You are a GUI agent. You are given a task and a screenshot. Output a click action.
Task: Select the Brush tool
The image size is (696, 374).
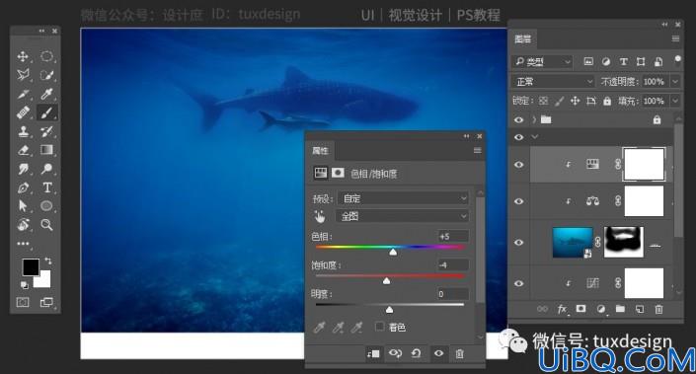[46, 112]
